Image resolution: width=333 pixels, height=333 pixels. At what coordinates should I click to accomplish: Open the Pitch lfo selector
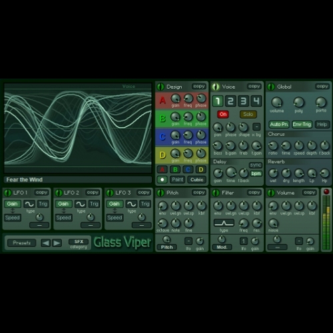188,241
